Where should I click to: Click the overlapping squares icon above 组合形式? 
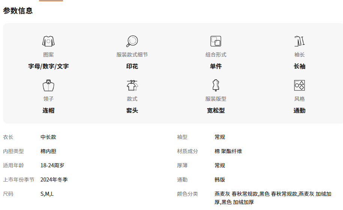tap(216, 41)
